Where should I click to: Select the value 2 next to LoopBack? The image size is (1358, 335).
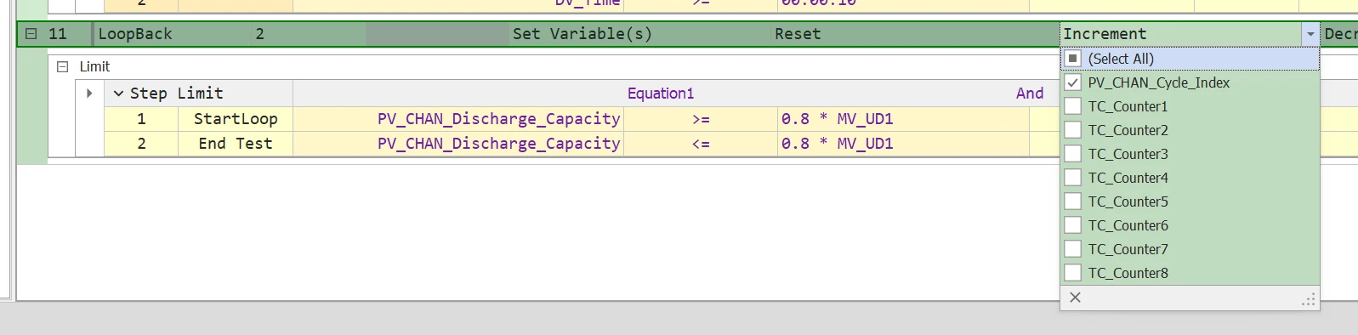[x=260, y=34]
